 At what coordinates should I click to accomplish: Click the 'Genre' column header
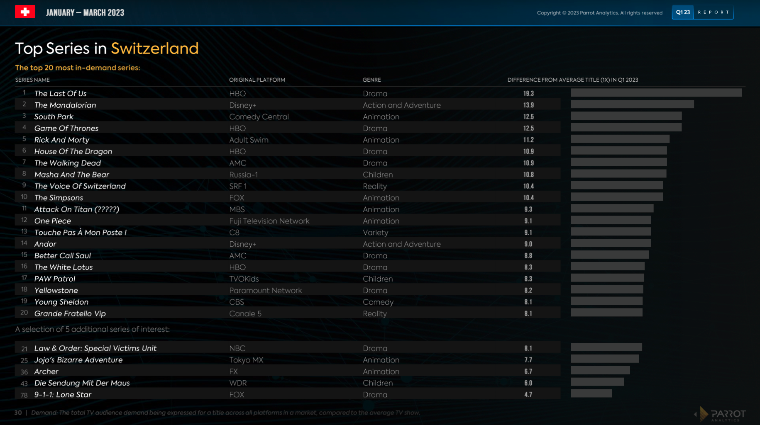pyautogui.click(x=371, y=80)
